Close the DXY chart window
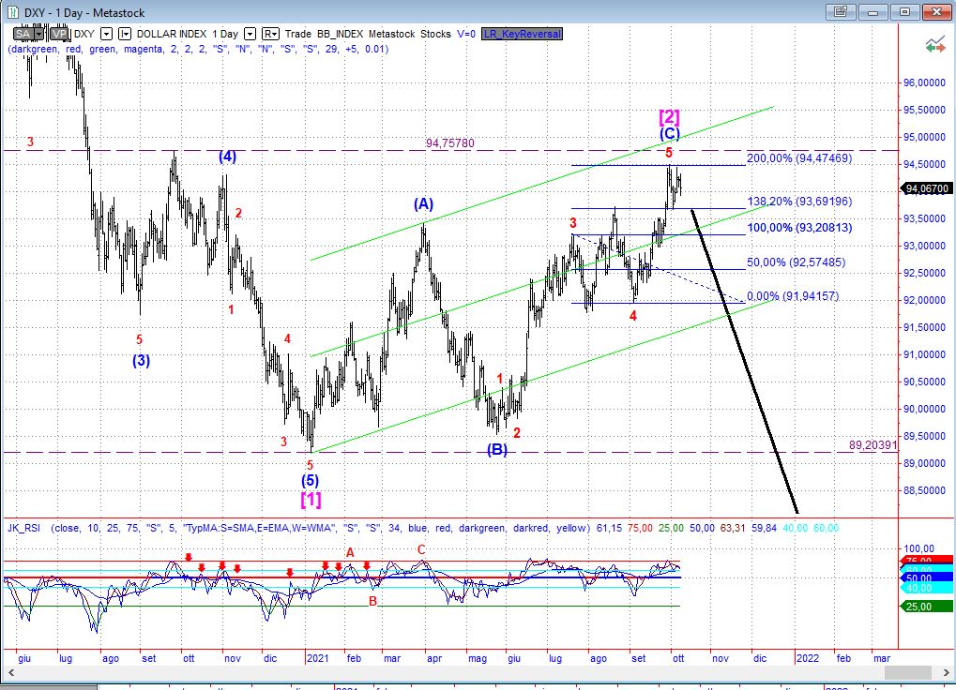The width and height of the screenshot is (956, 690). [x=936, y=11]
